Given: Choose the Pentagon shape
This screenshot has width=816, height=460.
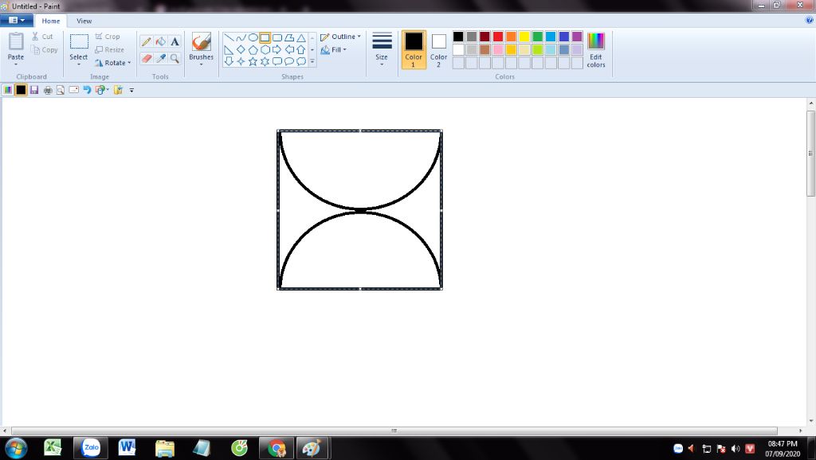Looking at the screenshot, I should (253, 50).
